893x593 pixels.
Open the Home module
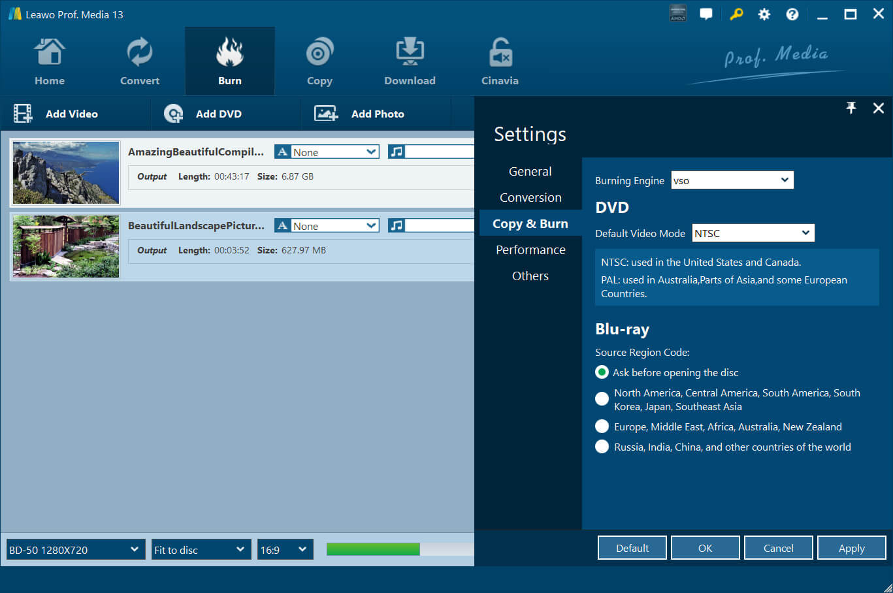(x=50, y=60)
